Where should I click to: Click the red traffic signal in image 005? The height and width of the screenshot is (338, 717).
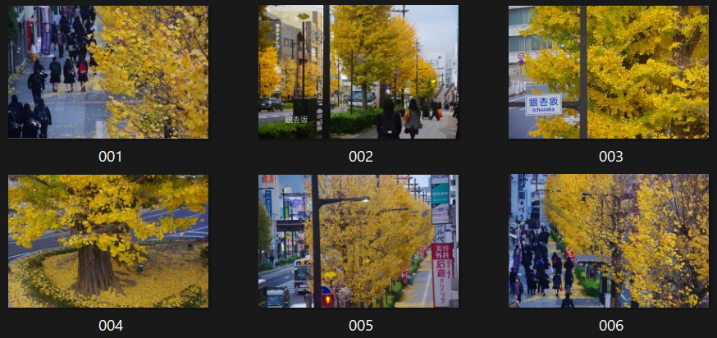[x=328, y=299]
